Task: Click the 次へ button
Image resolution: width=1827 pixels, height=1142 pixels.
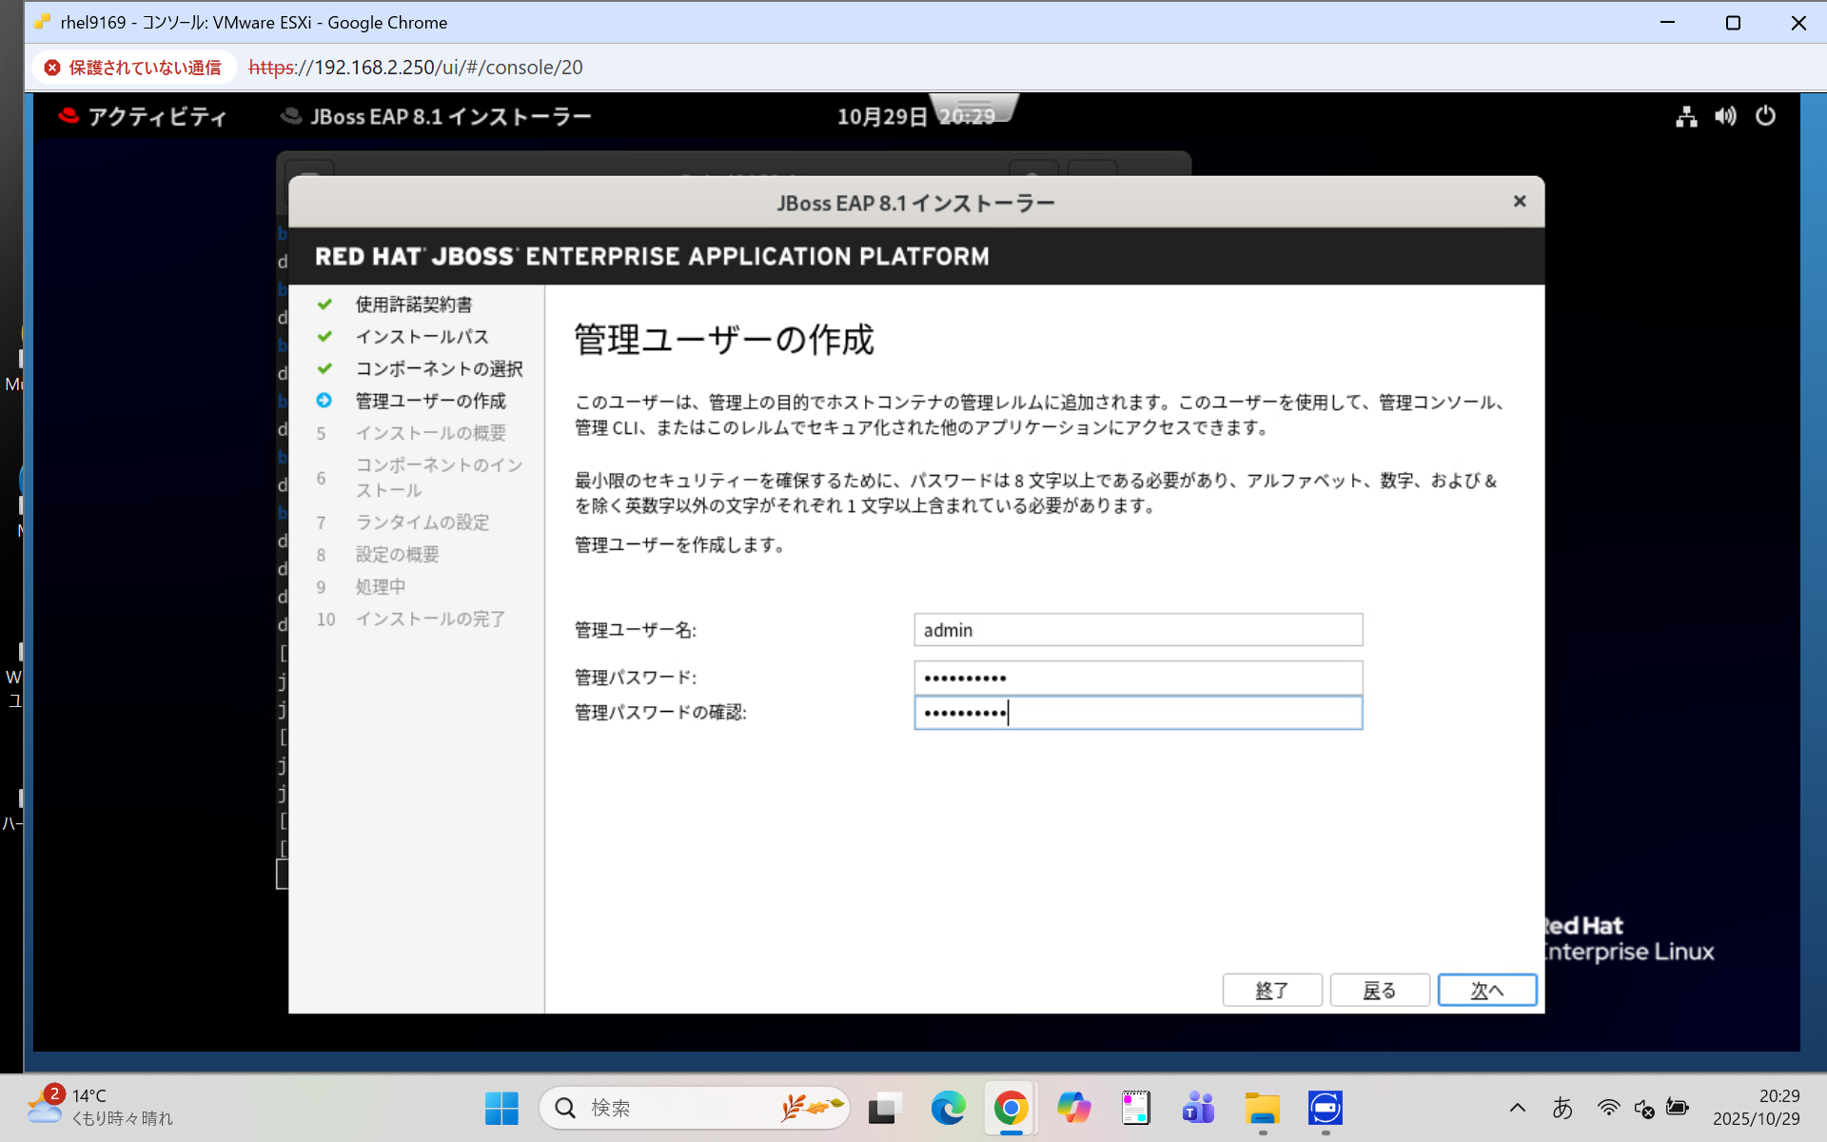Action: coord(1487,990)
